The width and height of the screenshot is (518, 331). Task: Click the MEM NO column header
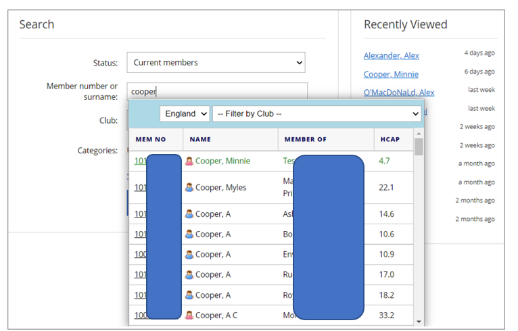pyautogui.click(x=151, y=139)
